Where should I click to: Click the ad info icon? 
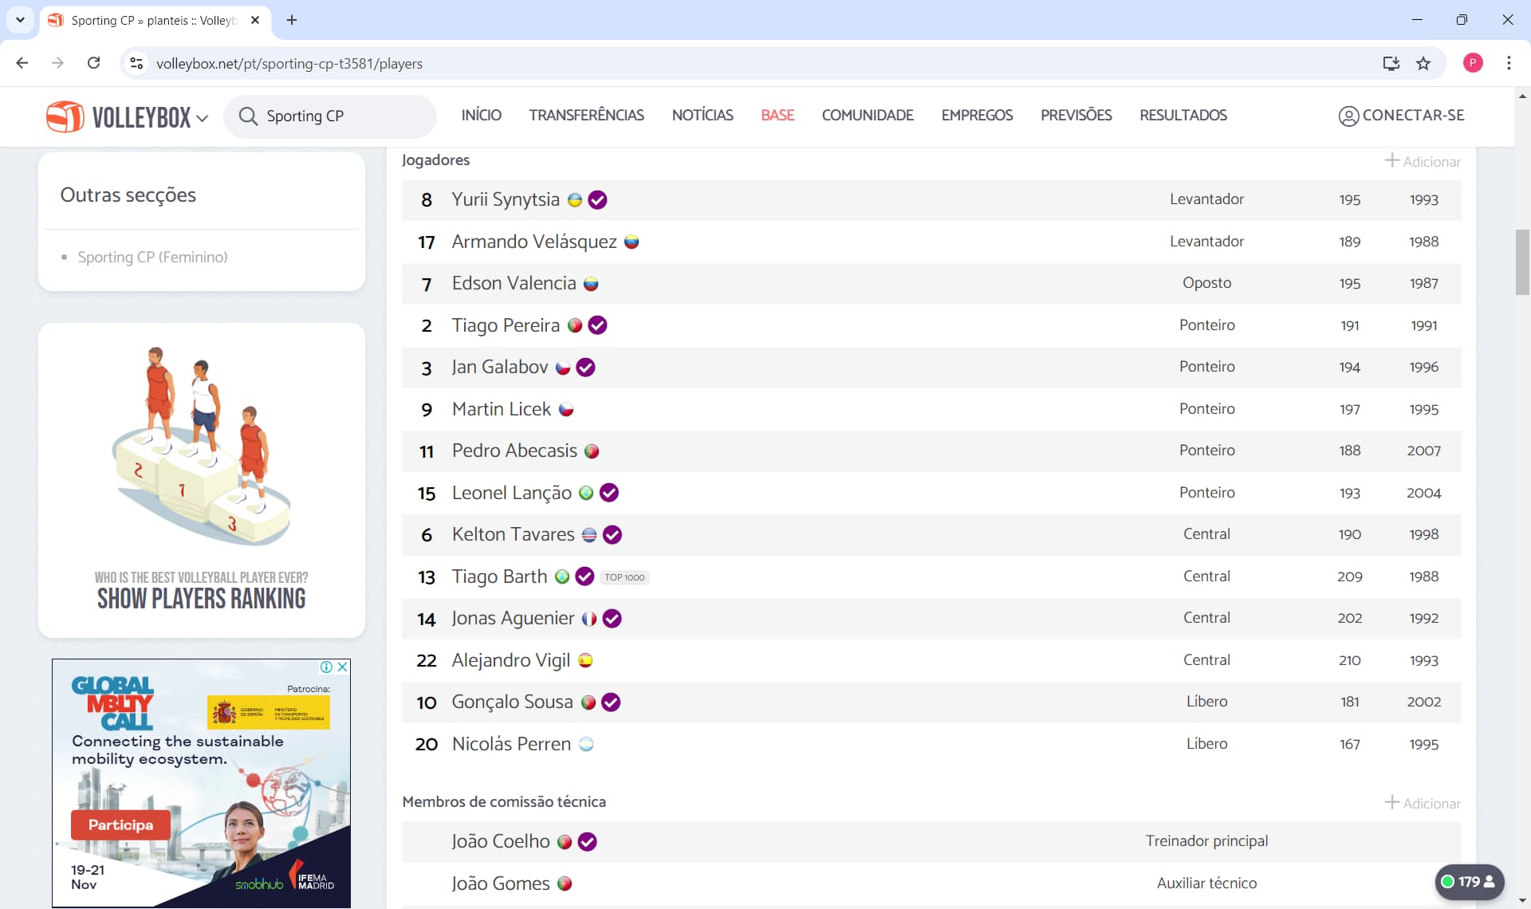[x=326, y=667]
